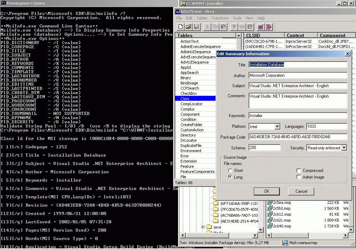
Task: Click the Title input field
Action: [298, 65]
